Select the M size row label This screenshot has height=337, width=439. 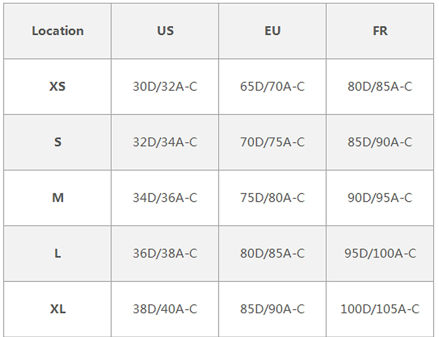click(58, 198)
